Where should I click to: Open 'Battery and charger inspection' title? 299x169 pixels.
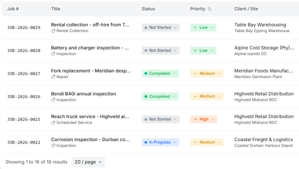[x=90, y=48]
